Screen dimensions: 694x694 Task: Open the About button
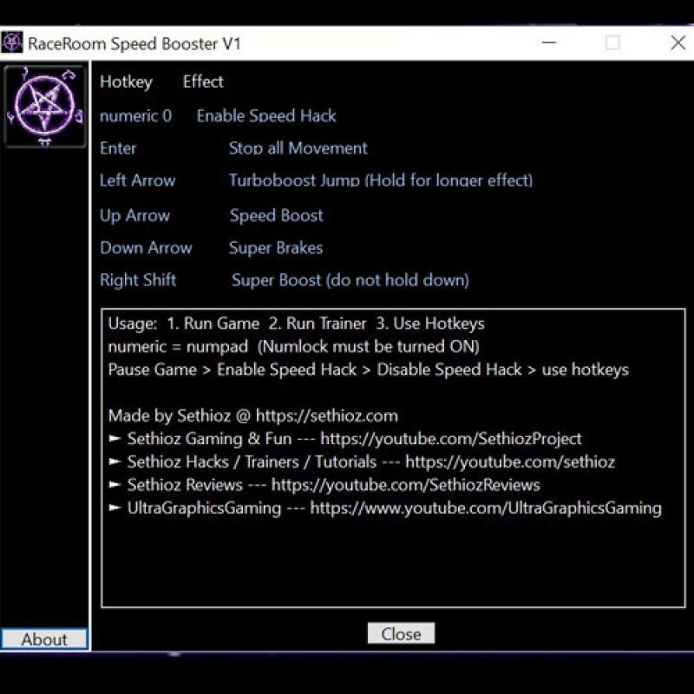coord(44,639)
